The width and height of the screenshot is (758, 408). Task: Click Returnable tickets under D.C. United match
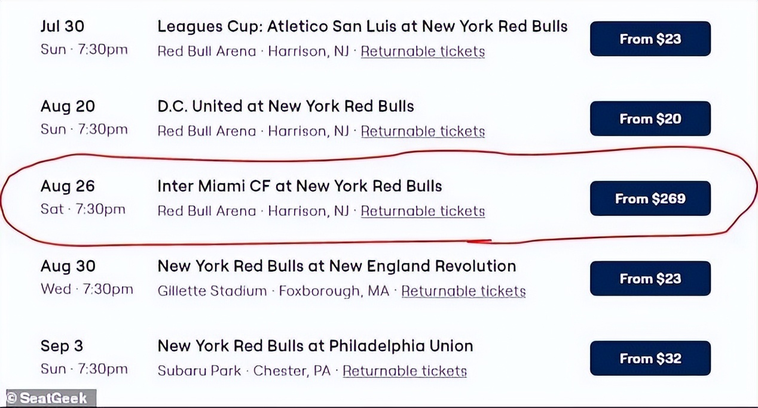click(423, 131)
